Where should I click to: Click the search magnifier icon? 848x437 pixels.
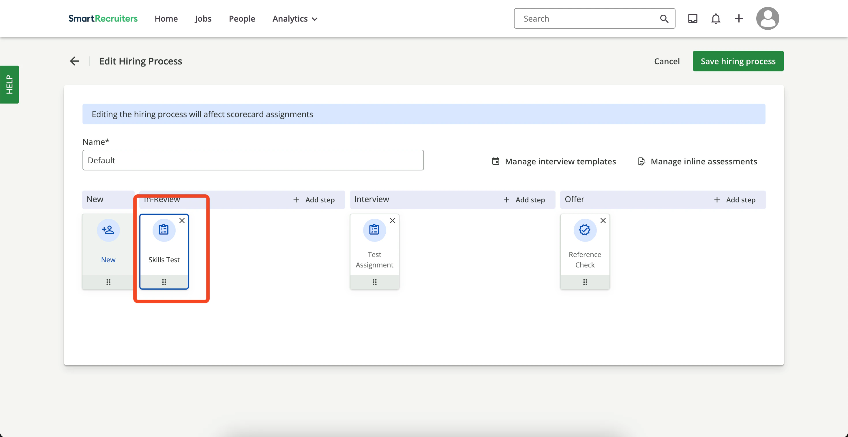tap(664, 19)
